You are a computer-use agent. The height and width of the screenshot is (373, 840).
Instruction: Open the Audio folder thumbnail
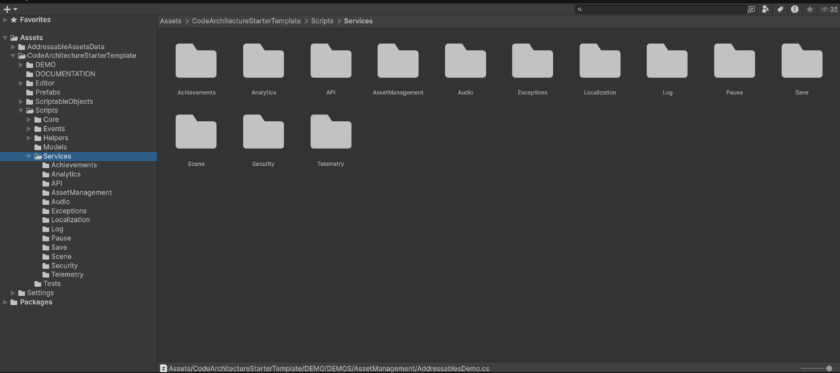coord(465,61)
